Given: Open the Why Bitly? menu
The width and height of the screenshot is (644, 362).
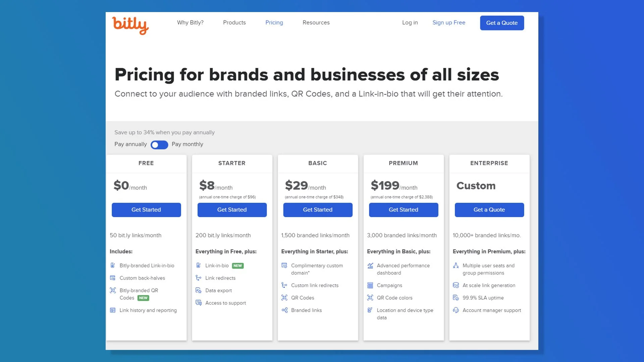Looking at the screenshot, I should (190, 22).
